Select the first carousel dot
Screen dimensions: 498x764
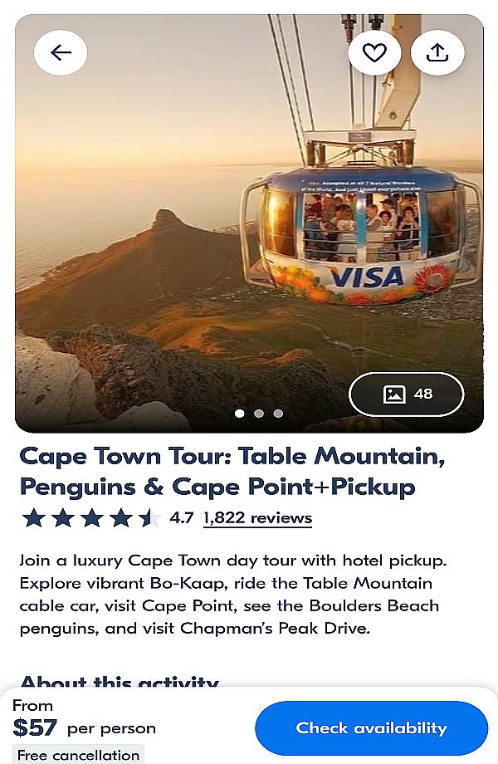tap(240, 413)
